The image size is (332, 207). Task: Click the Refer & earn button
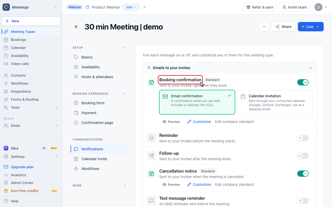[260, 7]
